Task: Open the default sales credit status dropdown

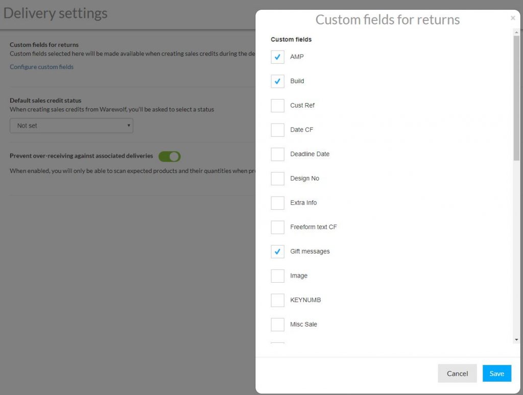Action: click(71, 125)
